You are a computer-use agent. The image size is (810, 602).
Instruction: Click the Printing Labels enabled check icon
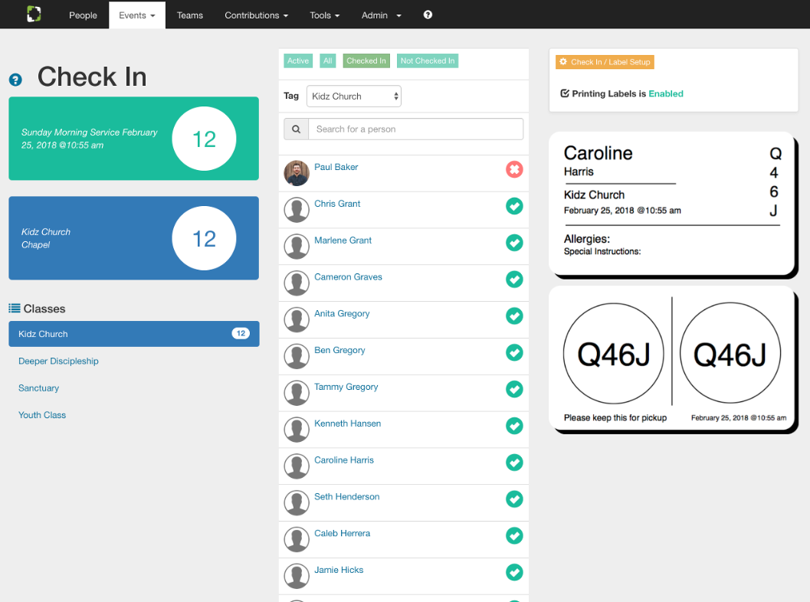click(565, 93)
